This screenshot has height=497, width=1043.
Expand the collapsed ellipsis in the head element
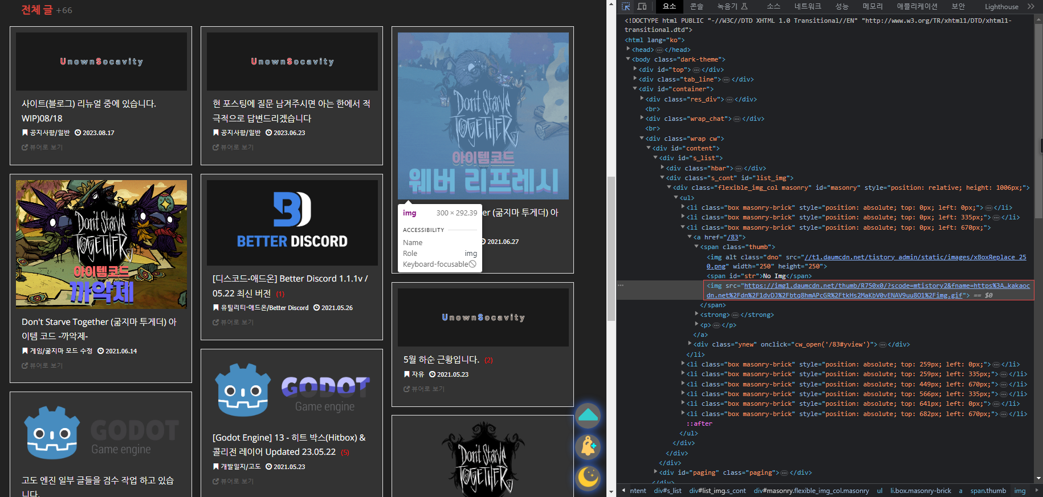coord(659,50)
